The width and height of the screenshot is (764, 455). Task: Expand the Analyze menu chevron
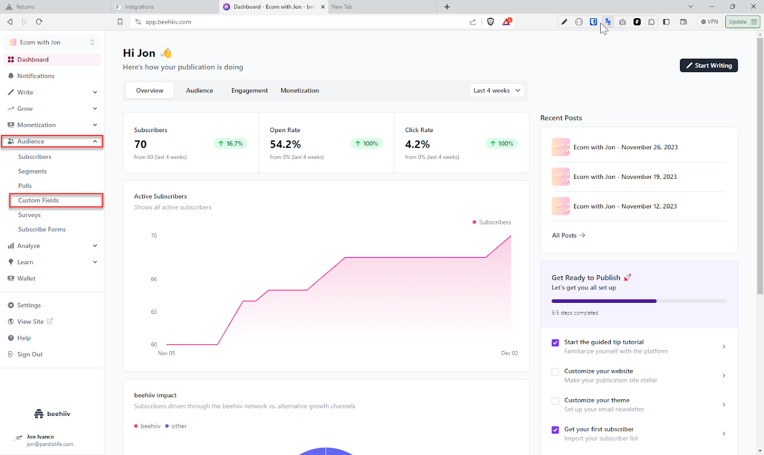[95, 246]
